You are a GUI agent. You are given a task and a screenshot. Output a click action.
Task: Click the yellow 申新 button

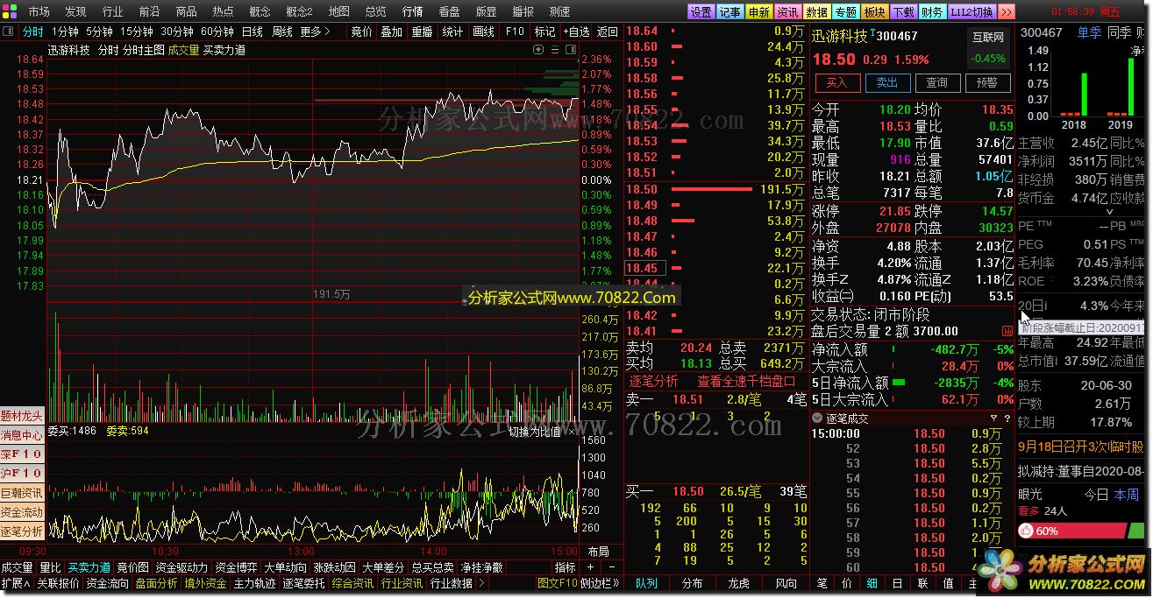(x=758, y=11)
